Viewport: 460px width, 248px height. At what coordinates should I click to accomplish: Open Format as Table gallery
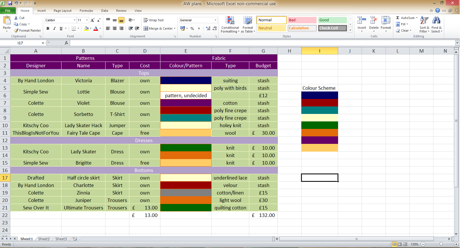(248, 25)
